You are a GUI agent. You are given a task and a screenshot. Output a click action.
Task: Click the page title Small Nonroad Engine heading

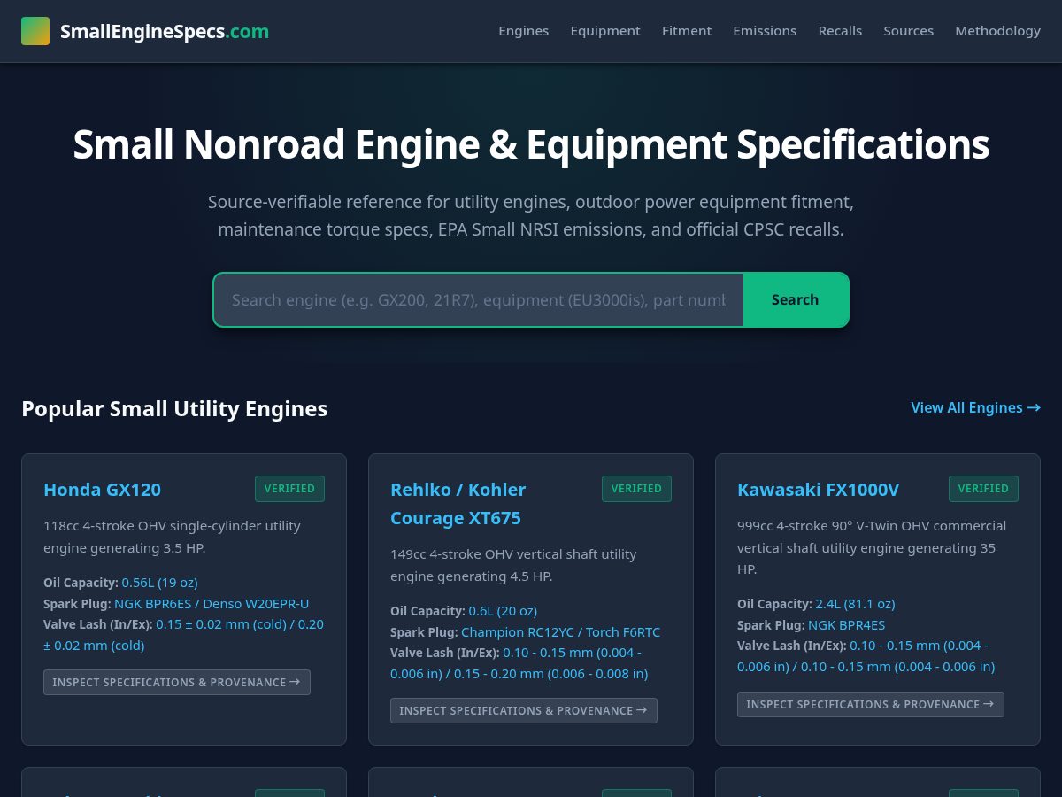pos(531,144)
